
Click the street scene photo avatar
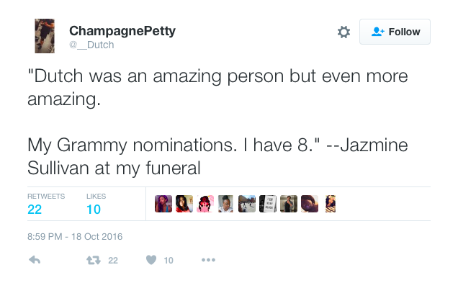246,204
